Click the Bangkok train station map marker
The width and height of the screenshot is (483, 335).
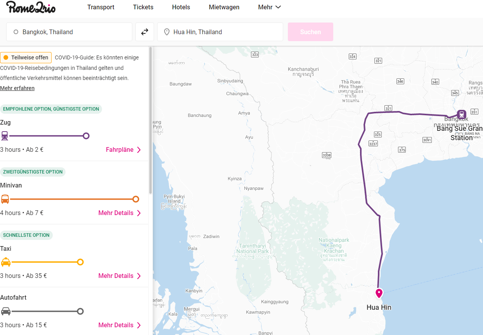click(461, 114)
